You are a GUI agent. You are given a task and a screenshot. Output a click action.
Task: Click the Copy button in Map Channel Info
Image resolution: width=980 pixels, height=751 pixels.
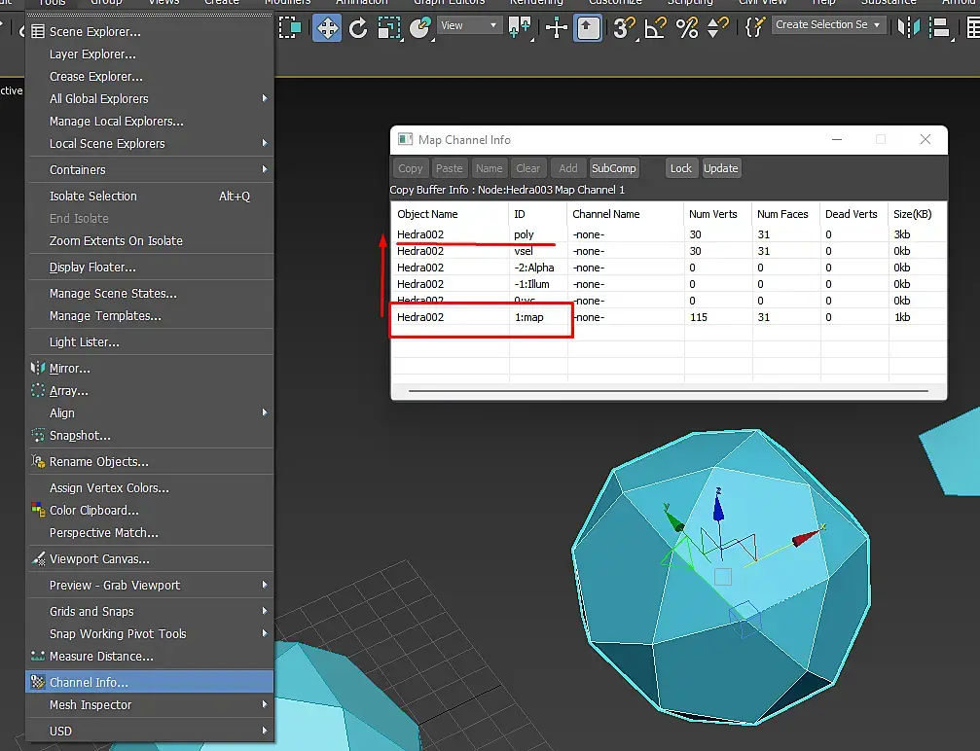point(411,168)
